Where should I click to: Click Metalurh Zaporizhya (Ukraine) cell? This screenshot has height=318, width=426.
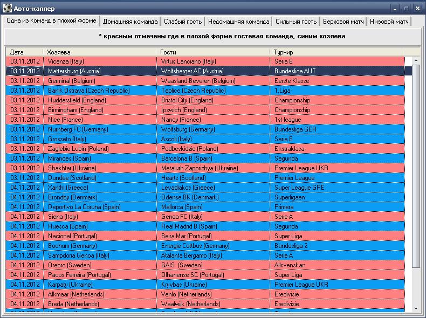point(214,168)
